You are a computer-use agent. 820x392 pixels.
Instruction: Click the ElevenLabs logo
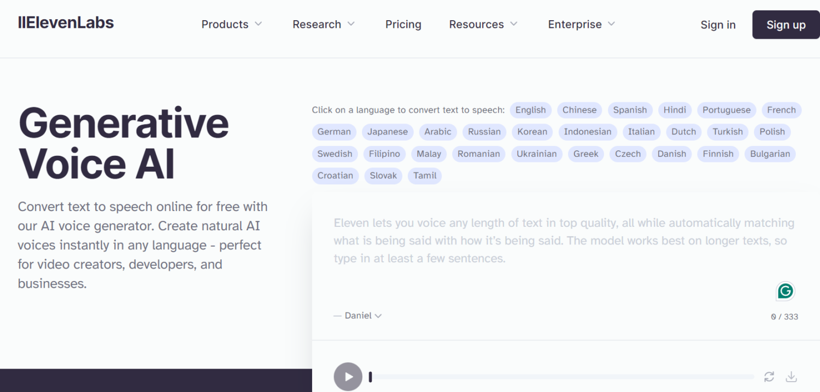[x=66, y=23]
